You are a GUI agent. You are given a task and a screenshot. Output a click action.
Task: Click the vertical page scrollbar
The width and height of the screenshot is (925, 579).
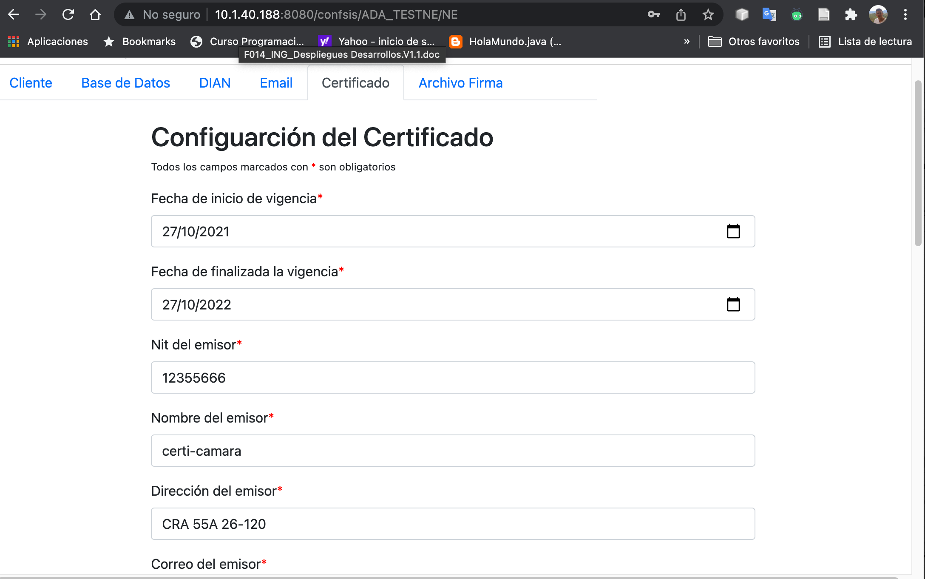918,163
